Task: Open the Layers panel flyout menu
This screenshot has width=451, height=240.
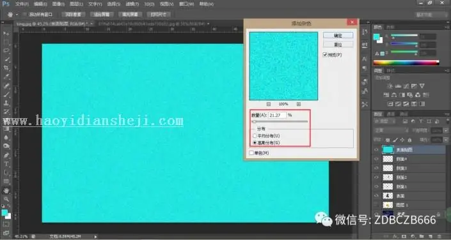Action: tap(447, 114)
